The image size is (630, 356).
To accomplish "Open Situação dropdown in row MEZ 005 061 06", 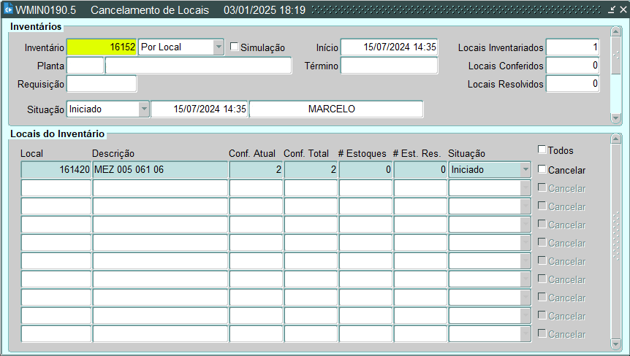I will (525, 169).
